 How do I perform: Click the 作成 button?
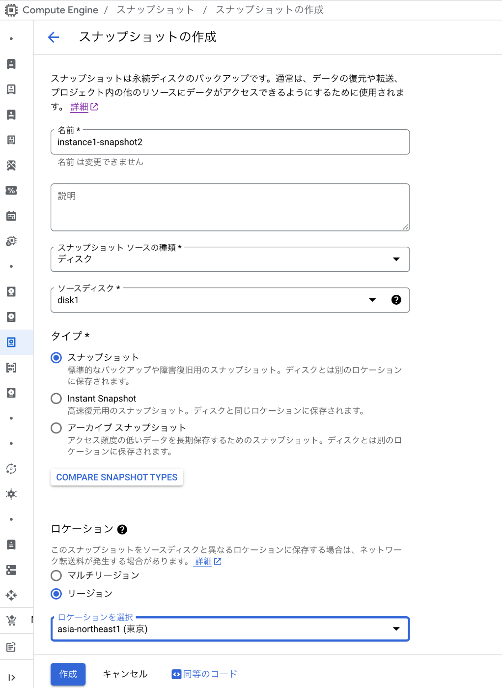coord(68,674)
